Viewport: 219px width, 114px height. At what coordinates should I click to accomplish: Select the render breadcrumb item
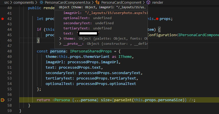[x=158, y=2]
